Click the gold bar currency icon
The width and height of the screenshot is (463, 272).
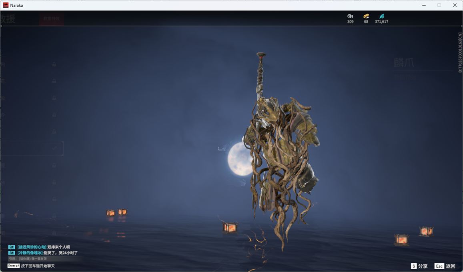pos(366,16)
